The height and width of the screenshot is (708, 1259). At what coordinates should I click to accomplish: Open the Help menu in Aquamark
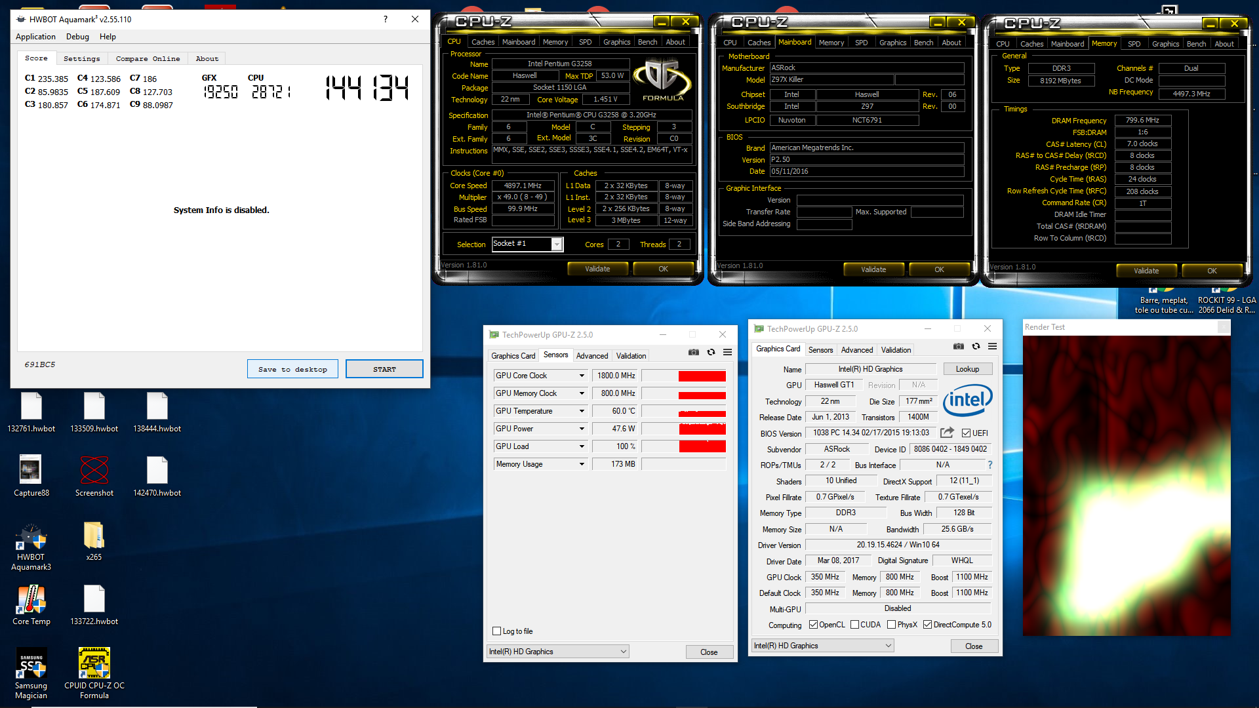pyautogui.click(x=108, y=37)
